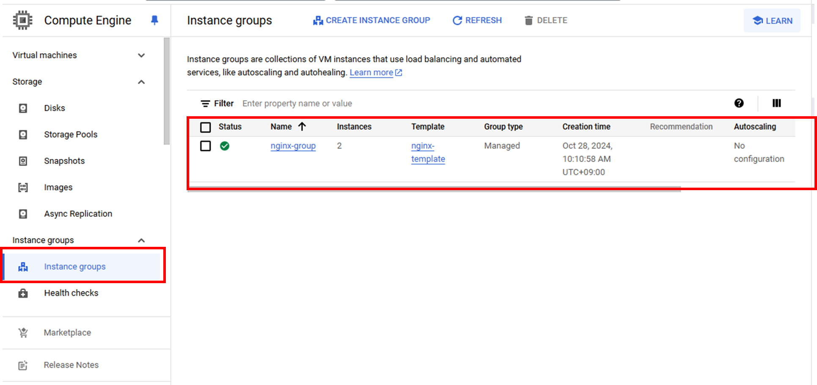Click the table horizontal scrollbar
This screenshot has height=385, width=817.
point(434,189)
